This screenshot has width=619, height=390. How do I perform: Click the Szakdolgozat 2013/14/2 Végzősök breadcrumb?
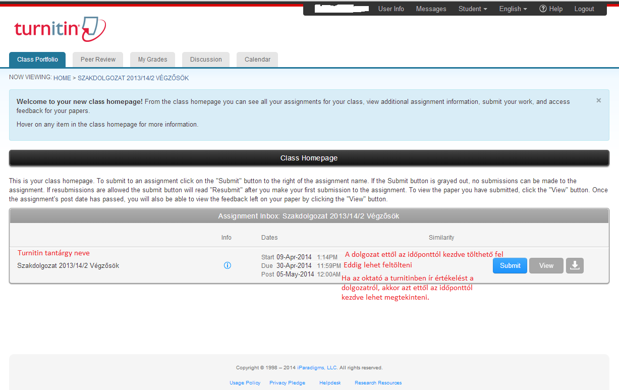tap(133, 78)
